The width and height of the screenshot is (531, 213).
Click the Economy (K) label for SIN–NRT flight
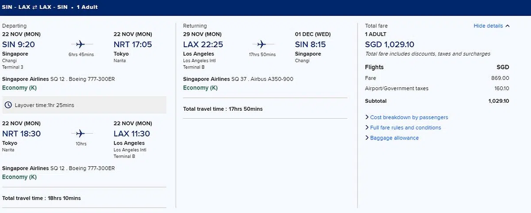click(x=19, y=88)
